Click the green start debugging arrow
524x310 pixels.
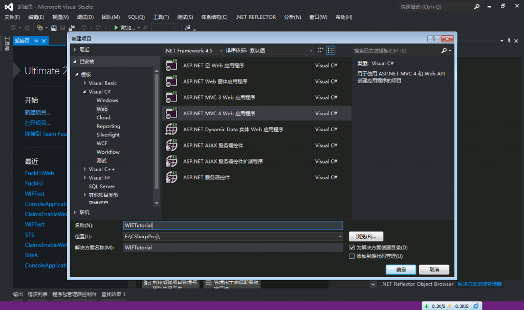click(116, 28)
